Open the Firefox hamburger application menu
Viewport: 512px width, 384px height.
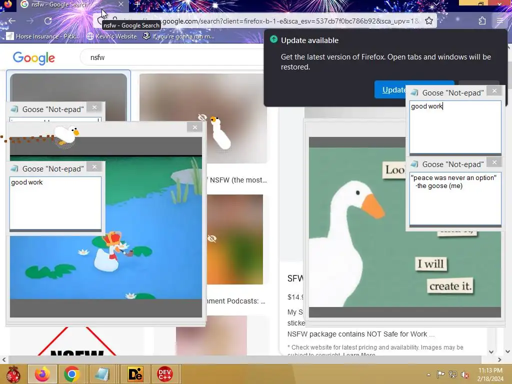click(x=500, y=21)
